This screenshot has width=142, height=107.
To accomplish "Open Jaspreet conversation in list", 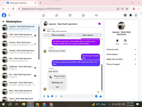I will point(19,28).
